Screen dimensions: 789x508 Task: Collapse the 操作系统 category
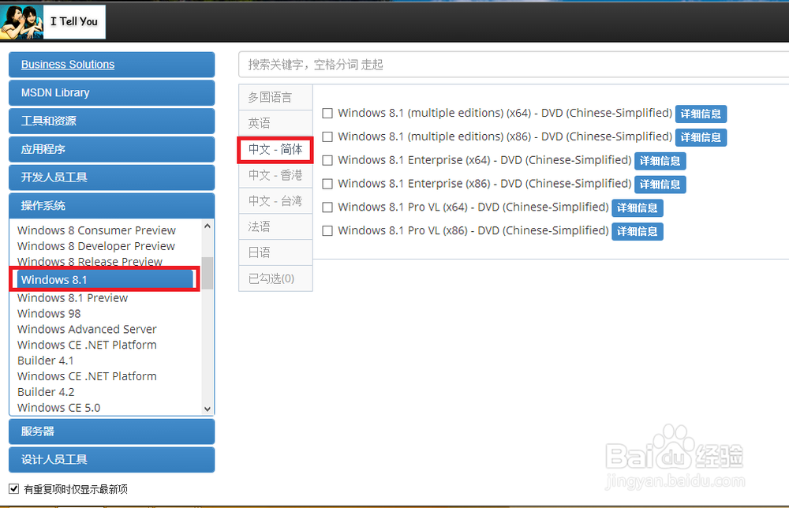click(x=112, y=206)
